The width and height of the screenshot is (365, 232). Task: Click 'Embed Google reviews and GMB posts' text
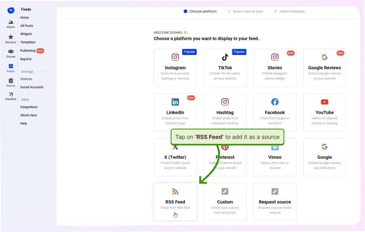click(x=325, y=165)
